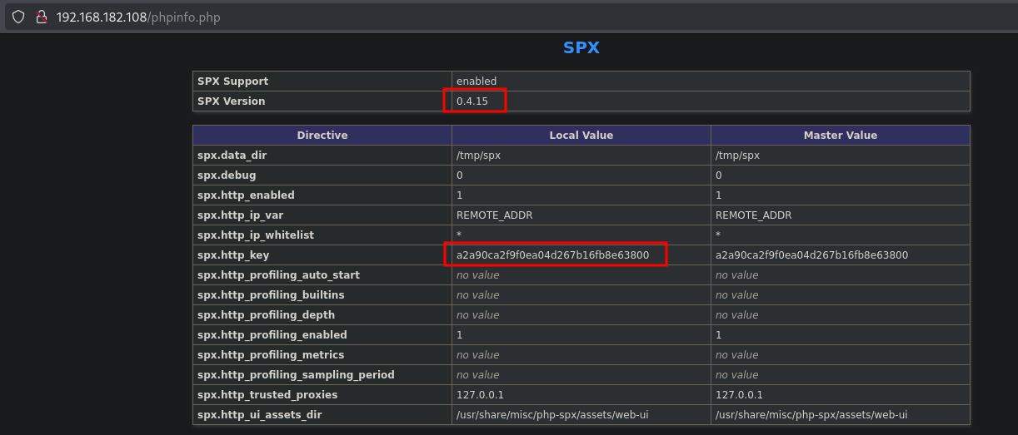The width and height of the screenshot is (1018, 435).
Task: Click the spx.http_ip_whitelist directive label
Action: [256, 235]
